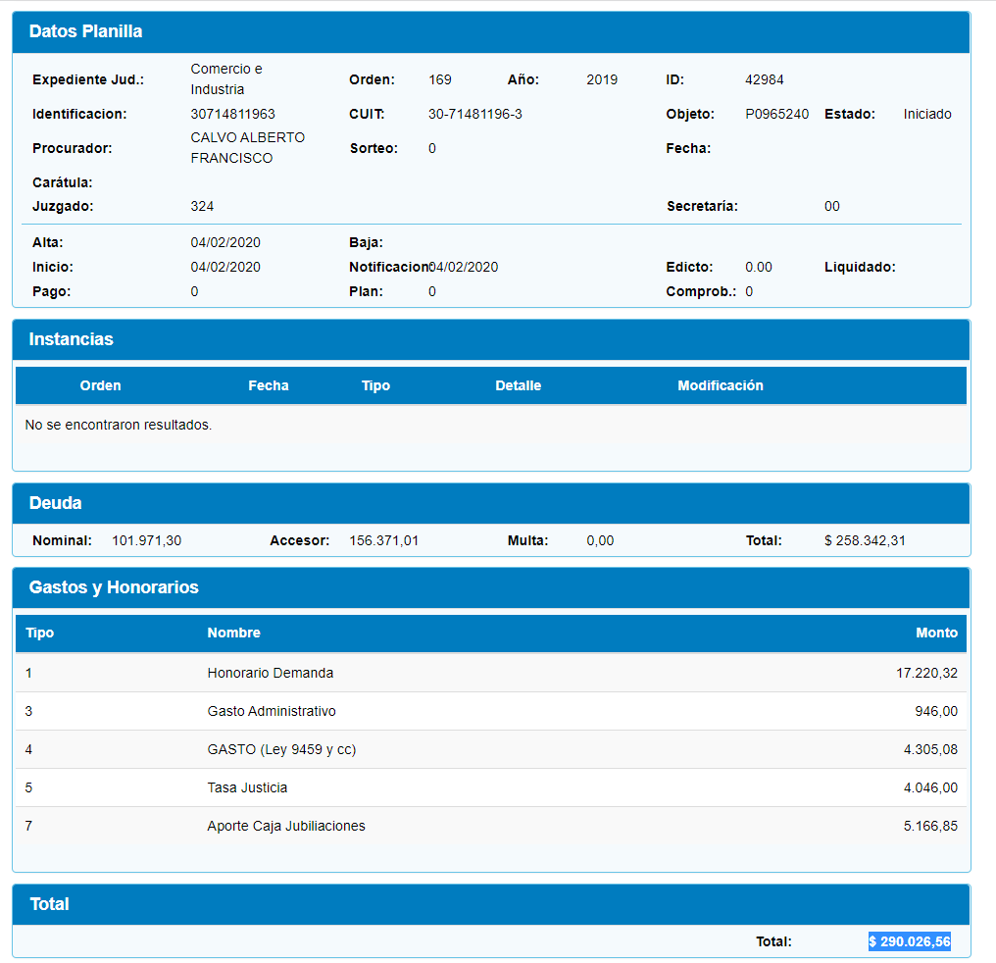Sort Instancias by the Orden column
This screenshot has height=963, width=996.
click(x=100, y=385)
